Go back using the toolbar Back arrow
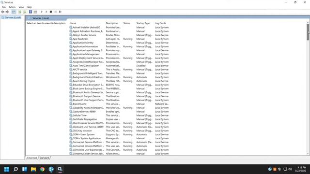The image size is (310, 174). (2, 12)
